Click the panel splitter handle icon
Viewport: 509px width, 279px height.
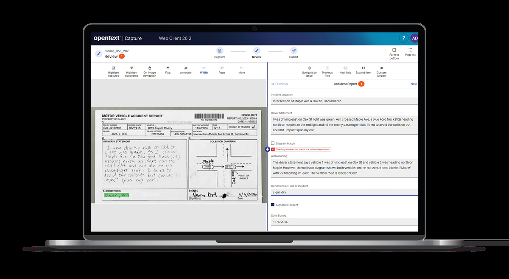[x=267, y=149]
